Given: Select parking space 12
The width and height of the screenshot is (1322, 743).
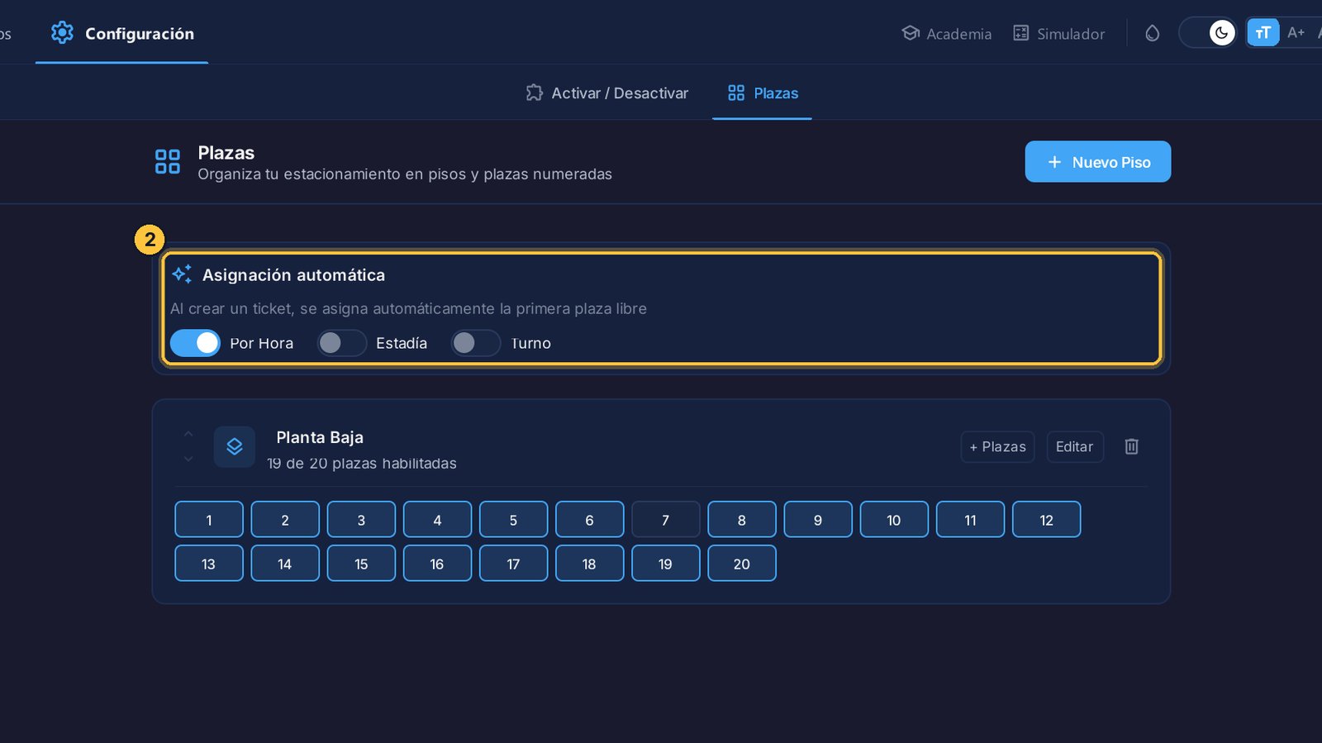Looking at the screenshot, I should pos(1047,520).
